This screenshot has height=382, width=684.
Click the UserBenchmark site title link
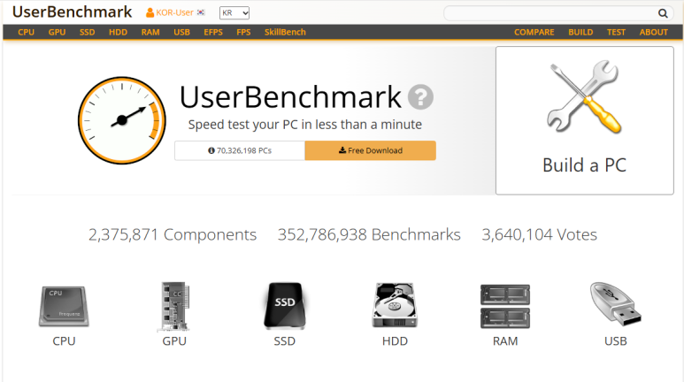click(72, 11)
